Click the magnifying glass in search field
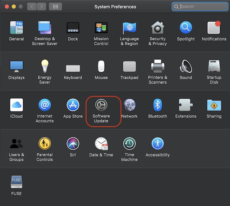This screenshot has height=206, width=230. [x=176, y=6]
